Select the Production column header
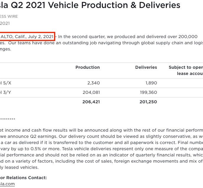Screen dimensions: 203x188 pyautogui.click(x=88, y=67)
